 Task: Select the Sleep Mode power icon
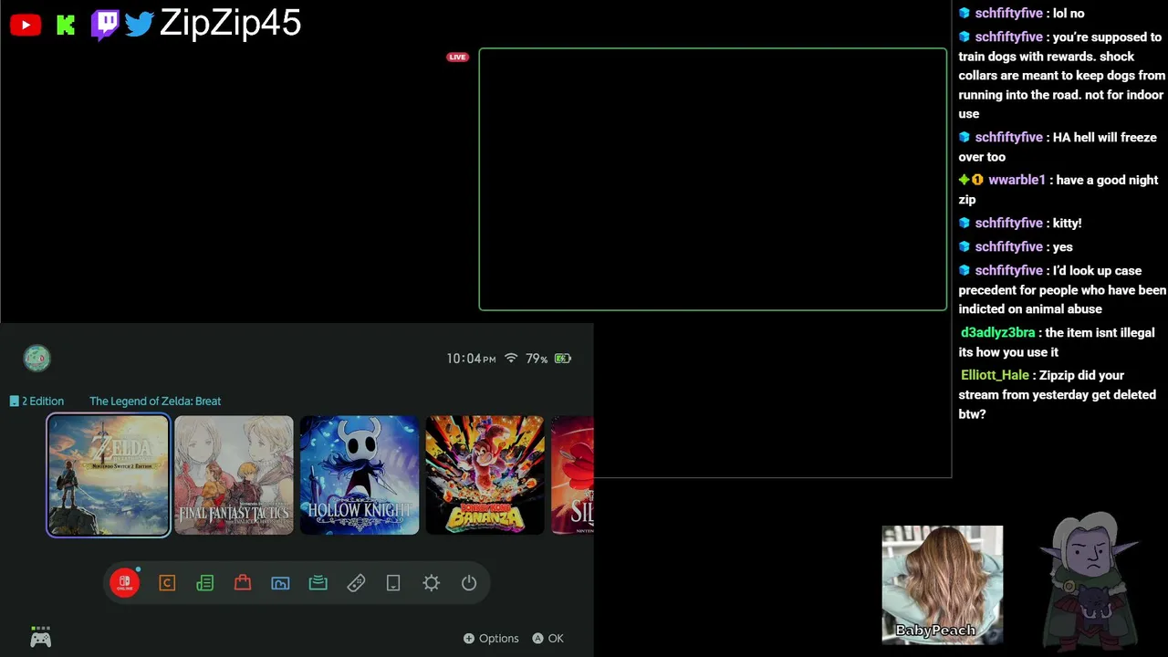[469, 583]
